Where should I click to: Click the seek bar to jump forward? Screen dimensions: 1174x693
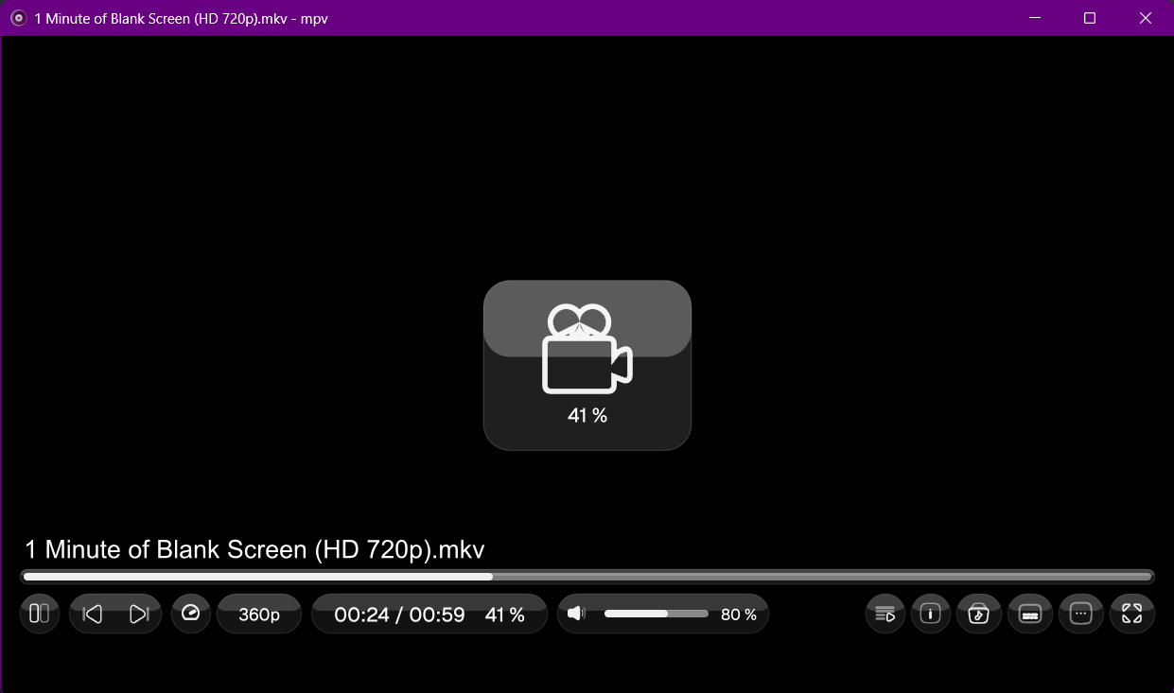tap(587, 576)
